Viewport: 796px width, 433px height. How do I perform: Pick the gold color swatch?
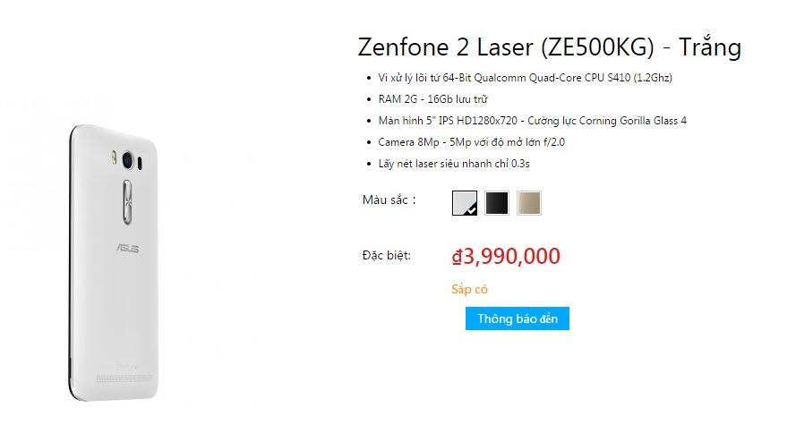coord(529,203)
